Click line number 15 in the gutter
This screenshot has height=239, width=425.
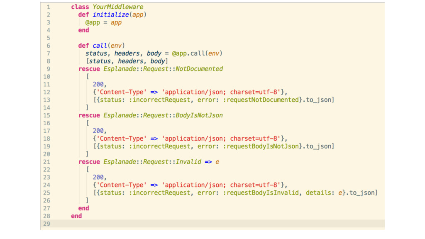(46, 115)
